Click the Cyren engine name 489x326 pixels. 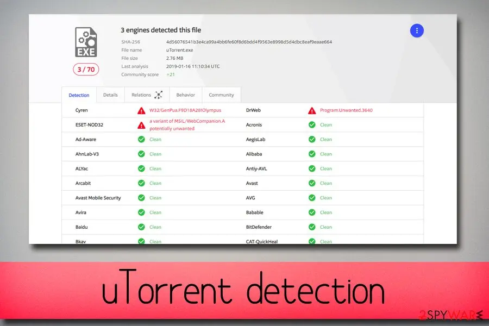tap(81, 110)
